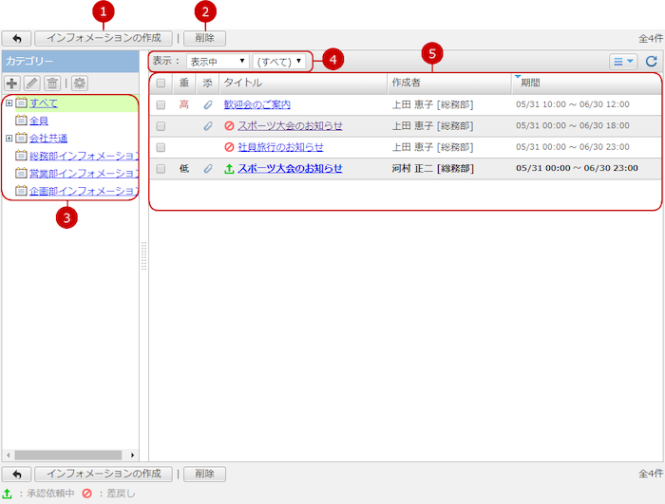This screenshot has width=665, height=504.
Task: Click the add category plus icon
Action: click(12, 84)
